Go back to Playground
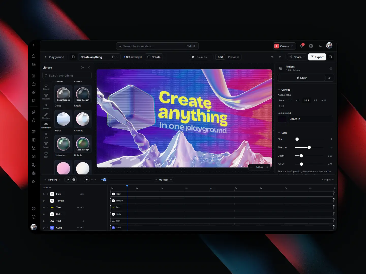Viewport: 366px width, 274px height. tap(54, 57)
